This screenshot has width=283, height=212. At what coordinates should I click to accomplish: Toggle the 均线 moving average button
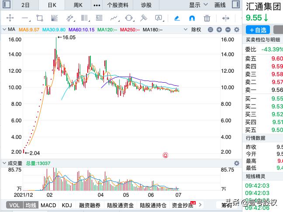pyautogui.click(x=31, y=205)
